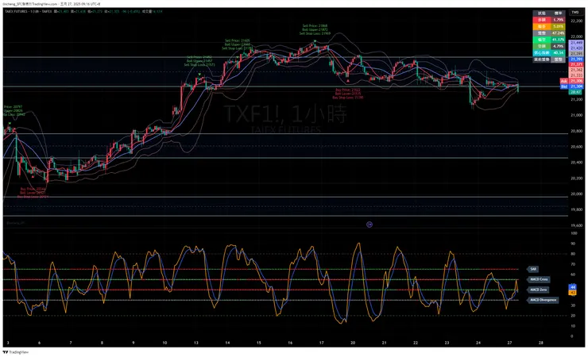Click the green 28:47 countdown timer label
588x357 pixels.
click(575, 92)
